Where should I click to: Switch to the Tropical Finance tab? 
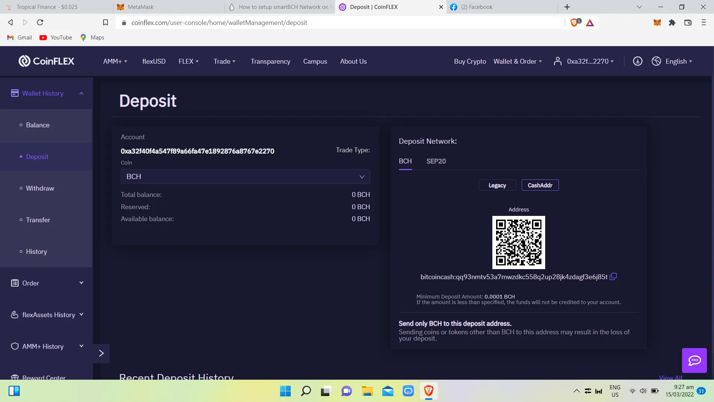point(57,7)
